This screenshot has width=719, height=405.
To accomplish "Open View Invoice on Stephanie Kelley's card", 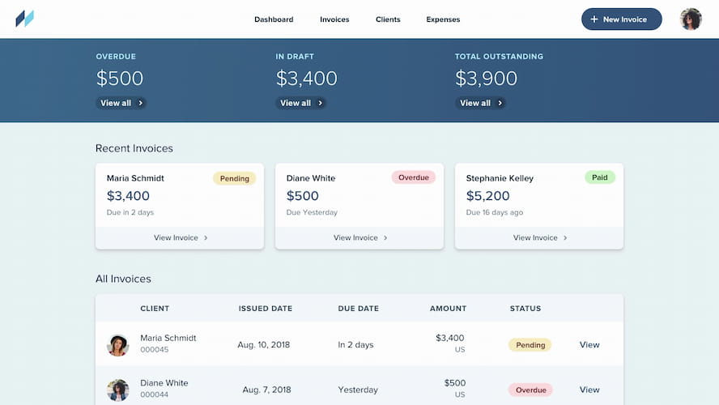I will (x=539, y=238).
